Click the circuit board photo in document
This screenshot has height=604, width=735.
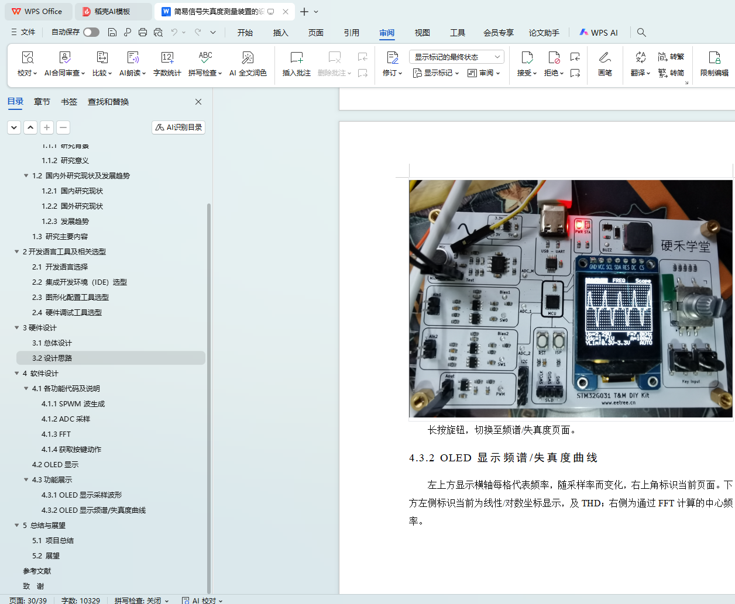tap(571, 299)
